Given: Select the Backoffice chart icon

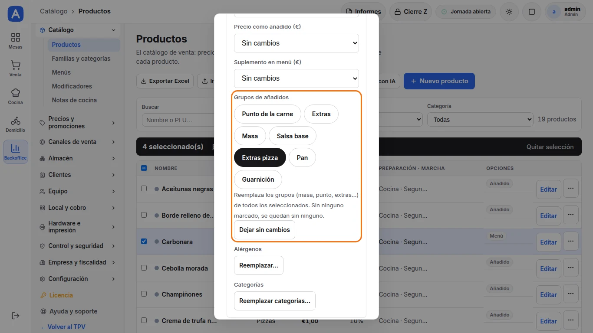Looking at the screenshot, I should (x=15, y=152).
